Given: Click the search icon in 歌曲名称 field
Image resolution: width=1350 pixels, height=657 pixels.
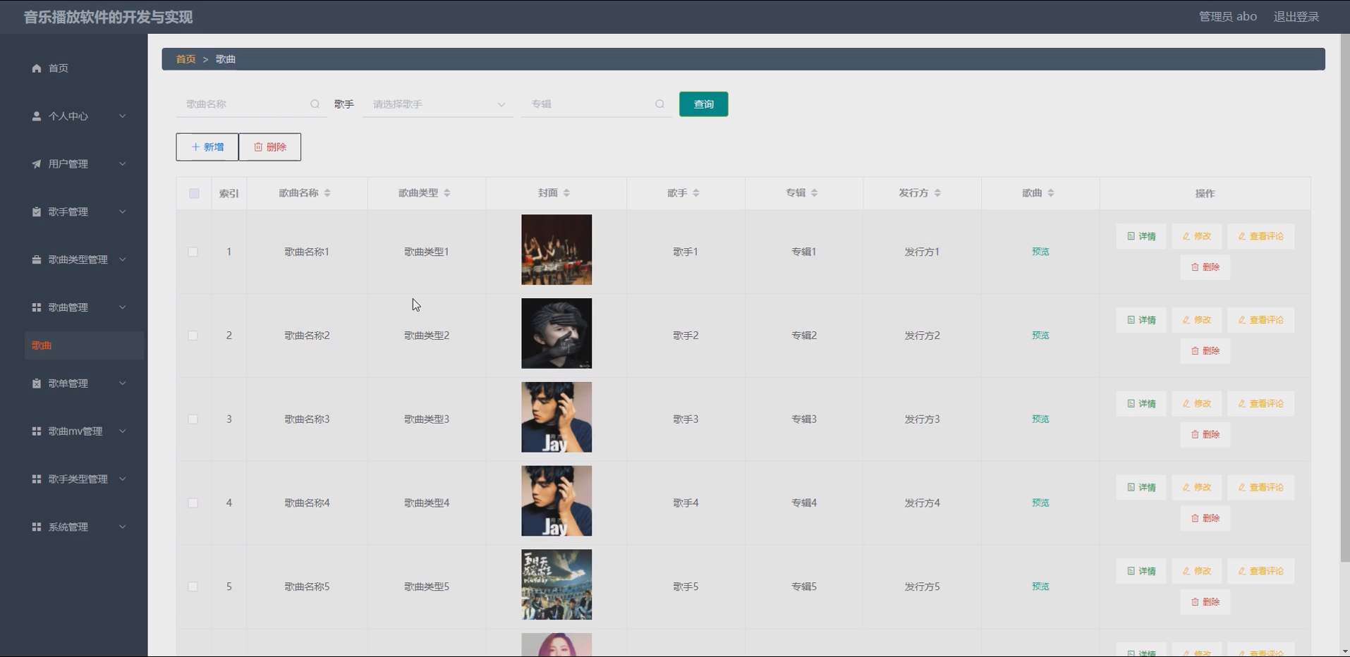Looking at the screenshot, I should 315,104.
